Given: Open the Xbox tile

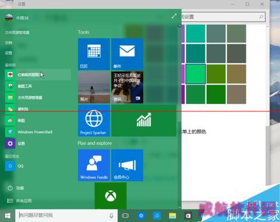Looking at the screenshot, I should [110, 196].
